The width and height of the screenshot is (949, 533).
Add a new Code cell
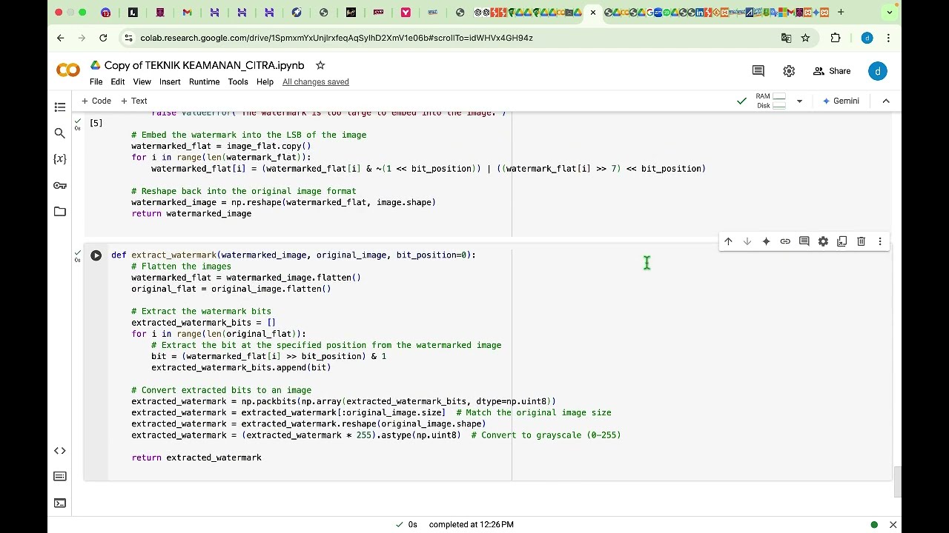[x=96, y=101]
